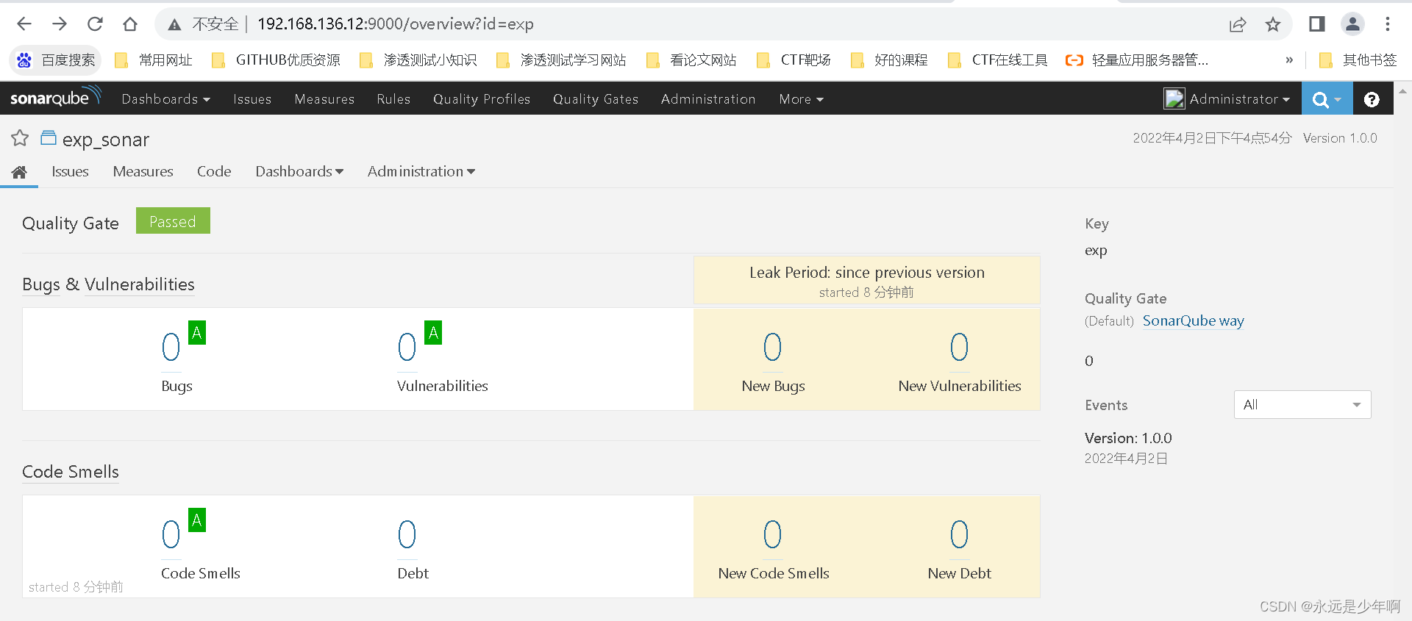Expand the project Administration dropdown
The height and width of the screenshot is (621, 1412).
pyautogui.click(x=421, y=171)
